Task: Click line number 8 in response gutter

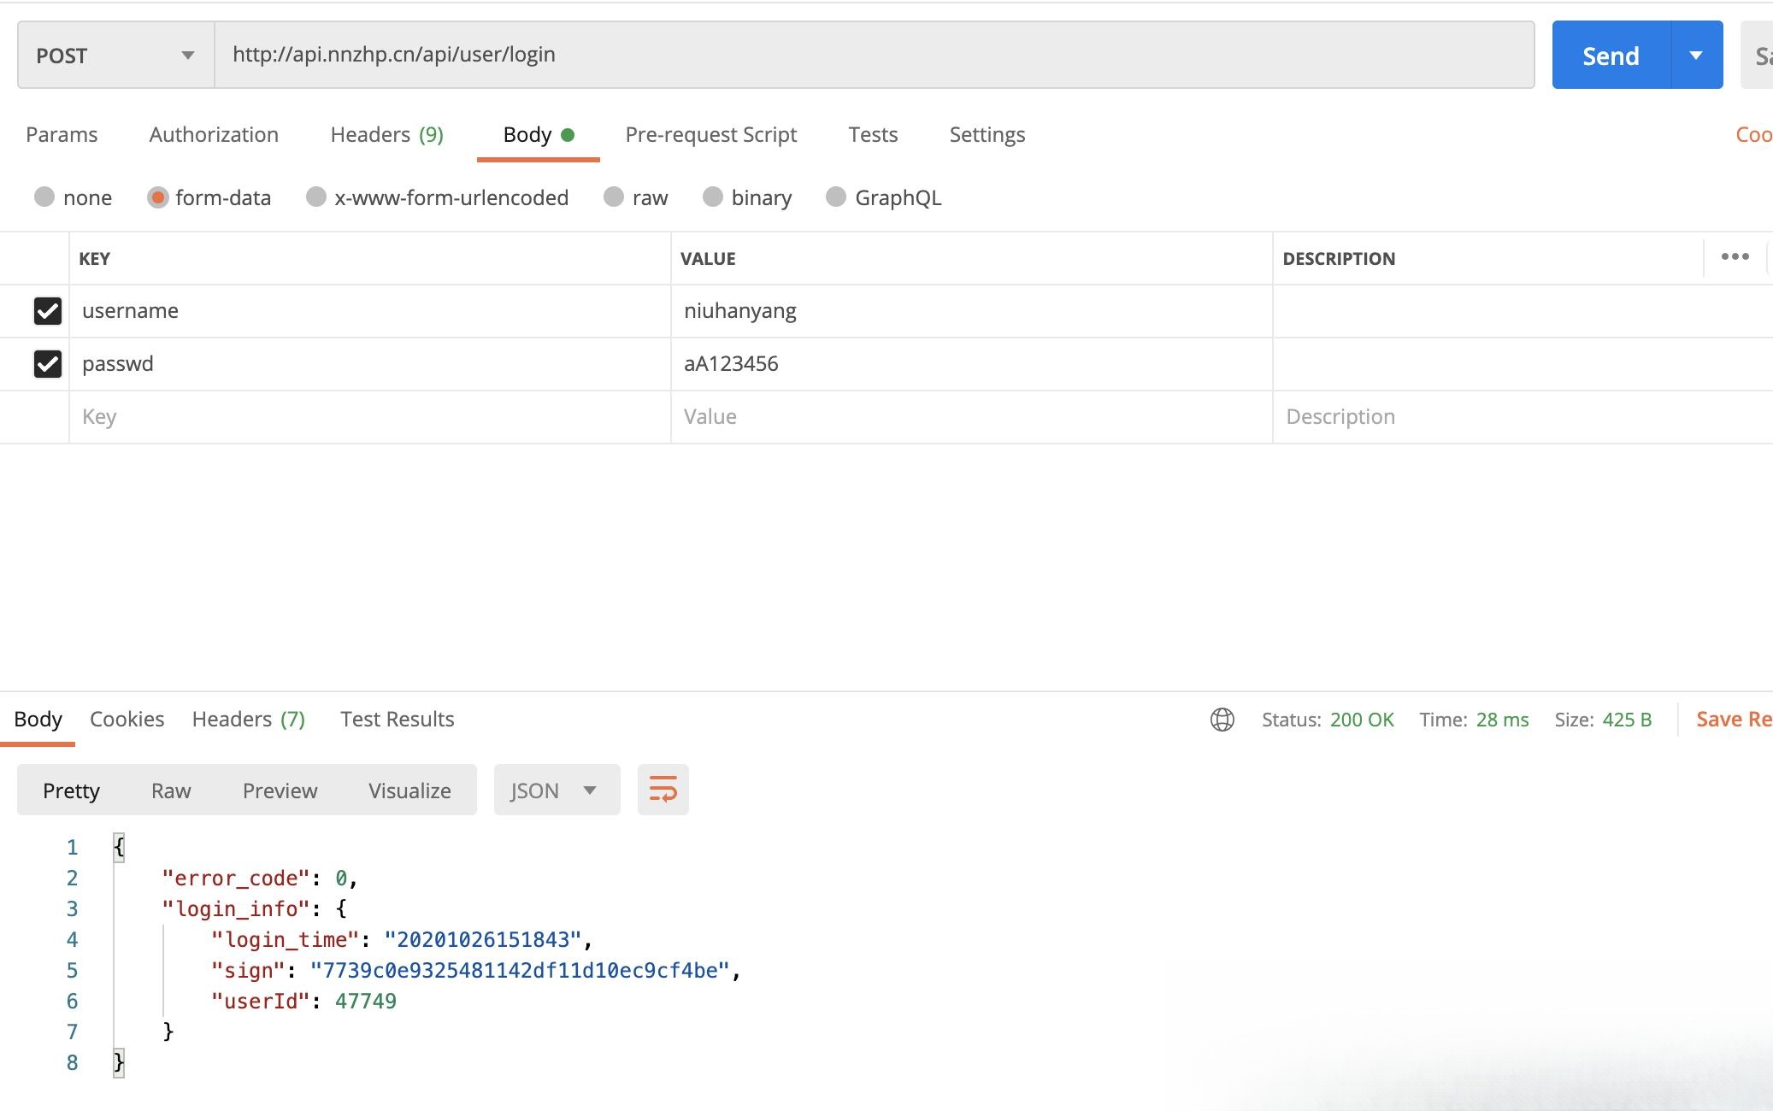Action: coord(72,1062)
